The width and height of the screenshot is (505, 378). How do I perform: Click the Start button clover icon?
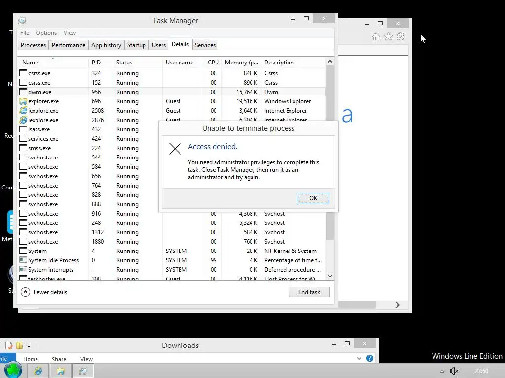(13, 370)
